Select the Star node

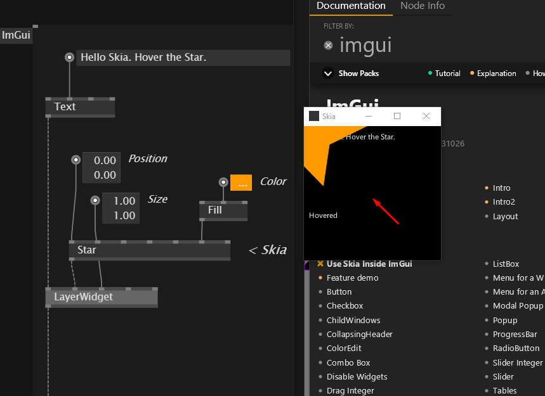[x=150, y=250]
